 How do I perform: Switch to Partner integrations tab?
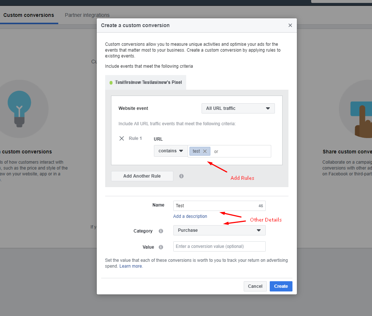tap(87, 15)
